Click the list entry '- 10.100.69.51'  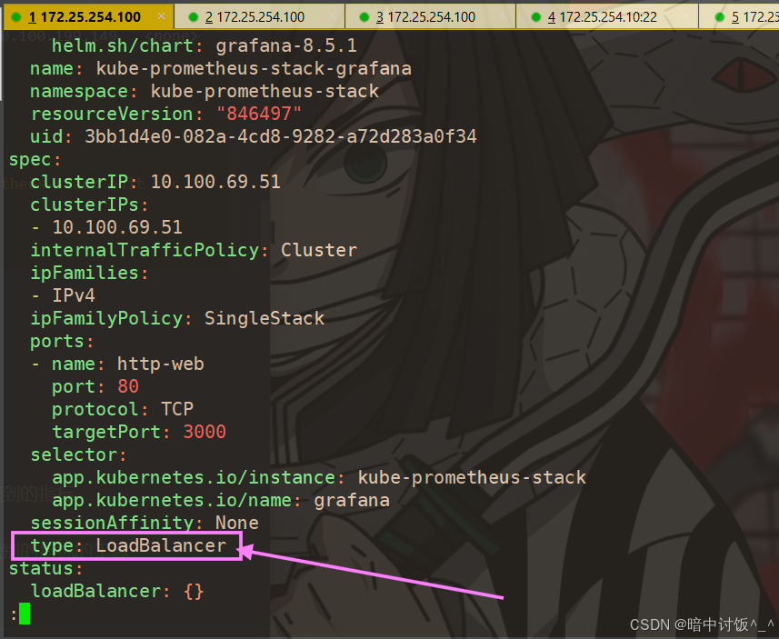pyautogui.click(x=106, y=227)
